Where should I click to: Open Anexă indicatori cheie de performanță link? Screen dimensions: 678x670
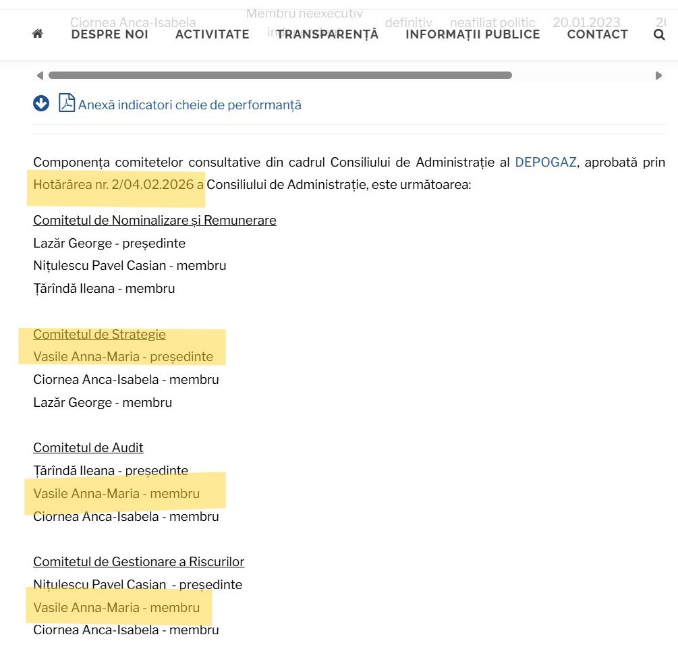click(x=190, y=105)
